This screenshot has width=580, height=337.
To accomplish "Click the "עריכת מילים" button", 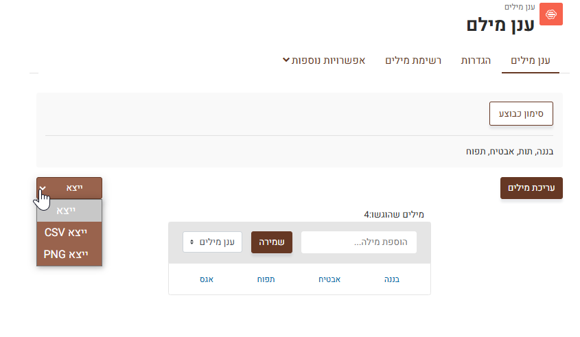I will [x=531, y=188].
